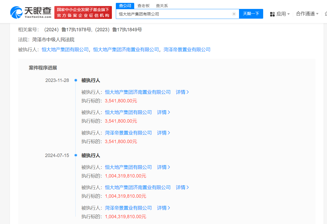Screen dimensions: 327x224
Task: Open 恒大地产集团有限公司 link in the top 被执行人 line
Action: click(65, 50)
